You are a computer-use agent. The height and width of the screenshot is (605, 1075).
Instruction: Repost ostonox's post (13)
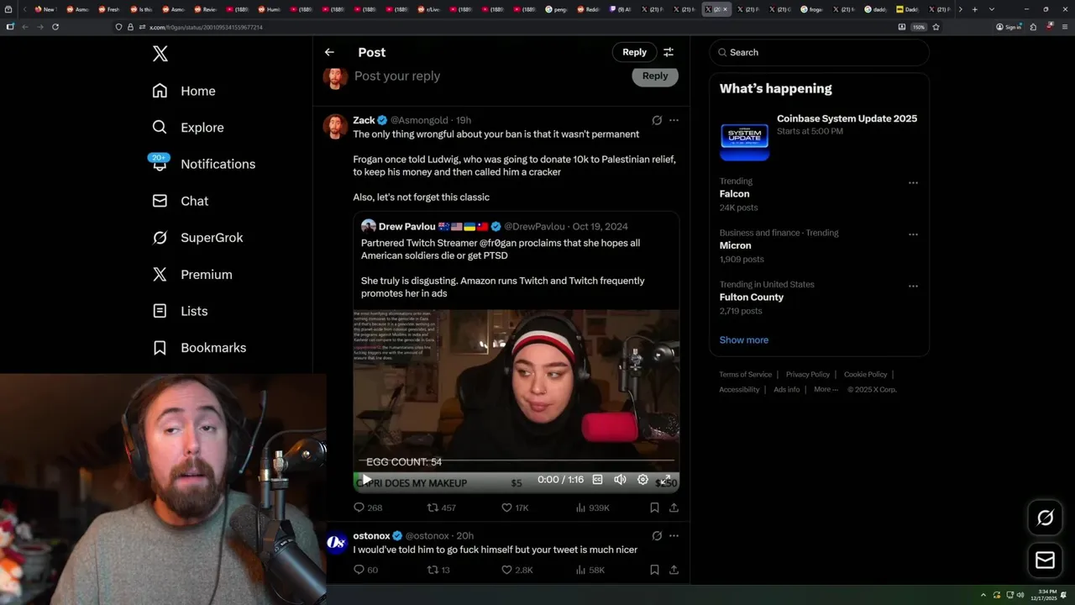438,570
